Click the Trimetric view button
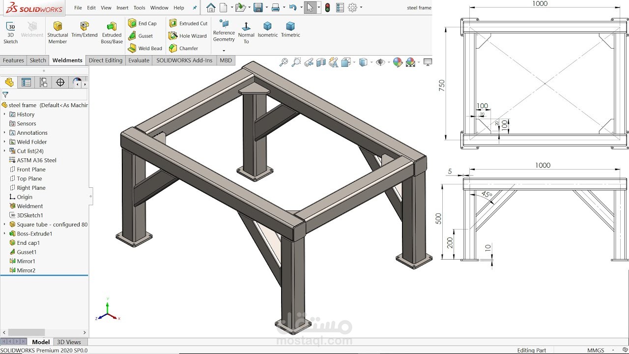This screenshot has width=629, height=354. 290,29
